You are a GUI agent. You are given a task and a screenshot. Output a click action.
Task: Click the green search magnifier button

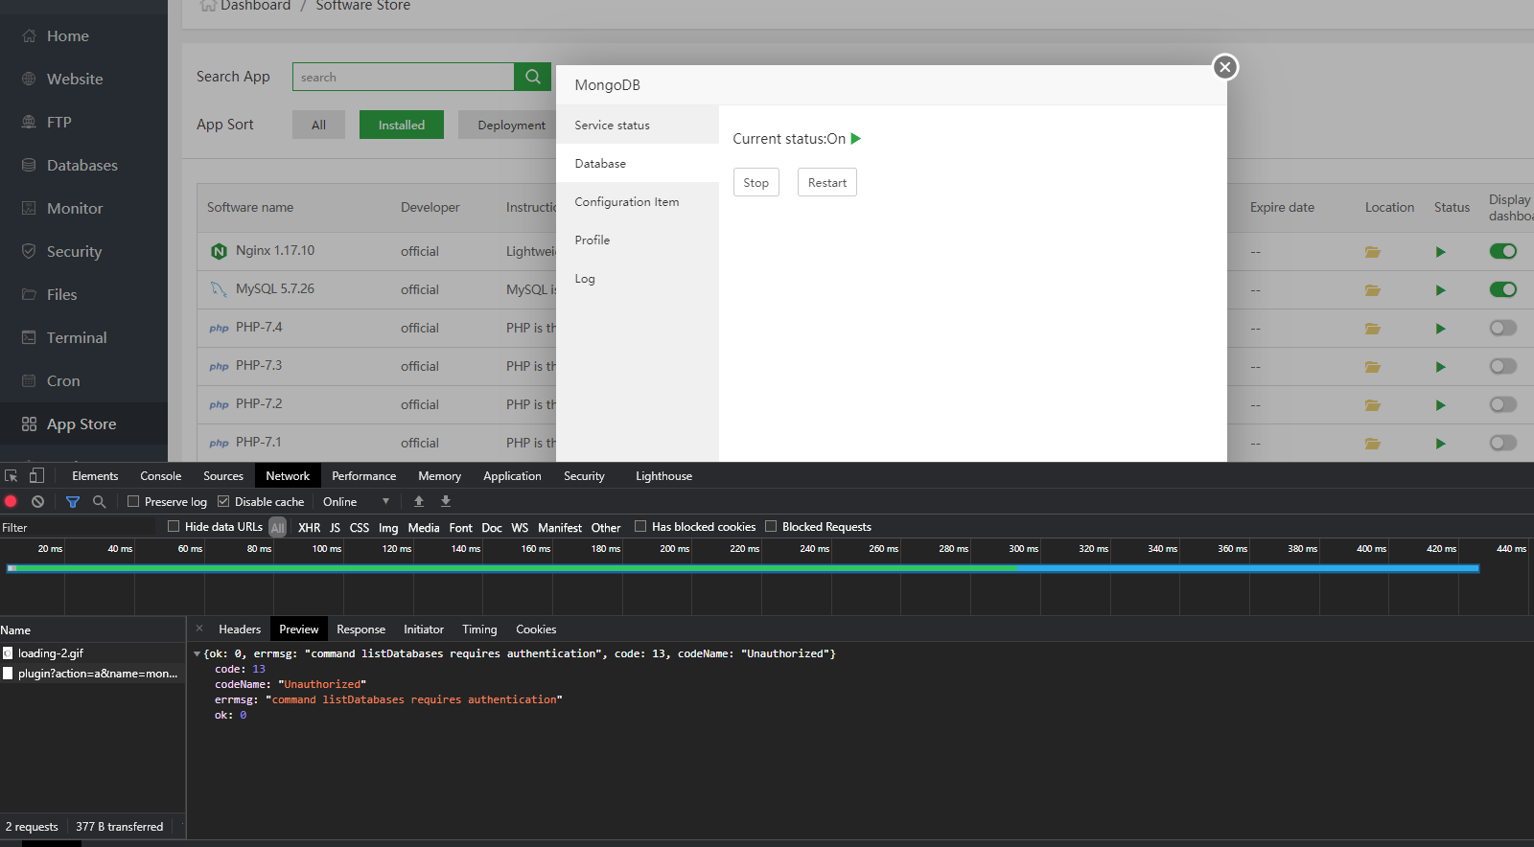532,77
